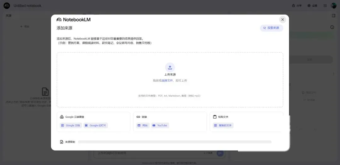Select Google 文档 source chip
The width and height of the screenshot is (340, 165).
point(71,126)
